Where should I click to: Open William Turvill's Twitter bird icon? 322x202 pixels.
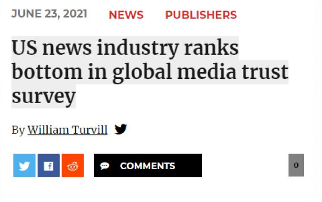(121, 129)
